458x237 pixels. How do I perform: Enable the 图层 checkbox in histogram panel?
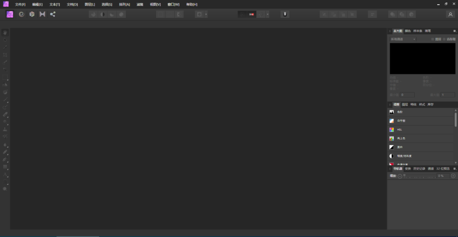click(433, 39)
